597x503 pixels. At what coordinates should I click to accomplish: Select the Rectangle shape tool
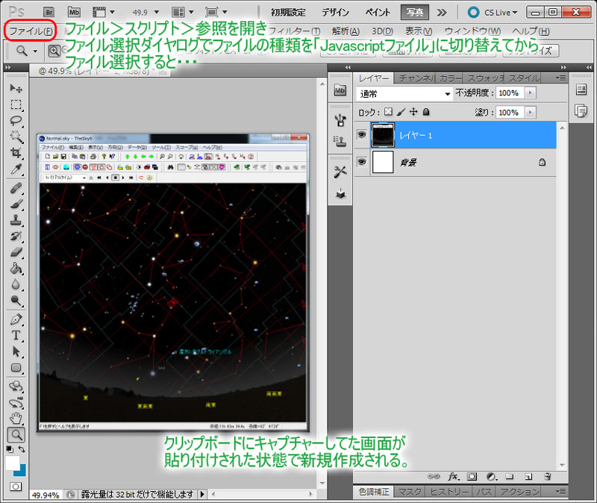[x=16, y=368]
